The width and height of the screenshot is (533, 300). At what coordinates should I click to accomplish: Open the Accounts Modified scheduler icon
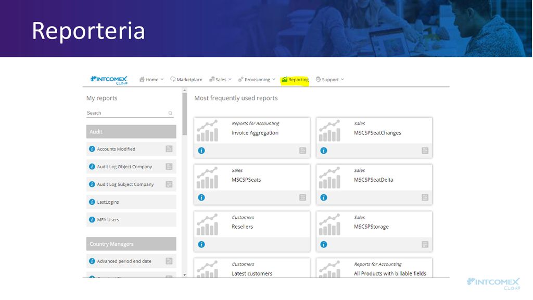(x=169, y=149)
